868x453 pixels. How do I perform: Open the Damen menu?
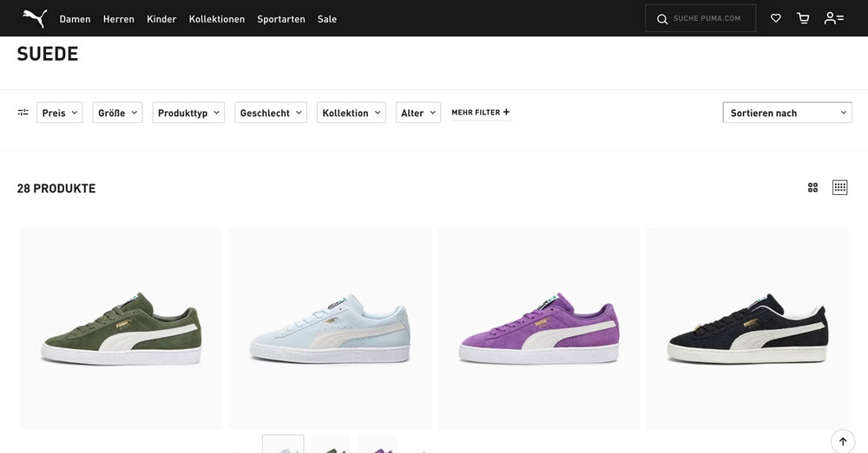pos(75,19)
